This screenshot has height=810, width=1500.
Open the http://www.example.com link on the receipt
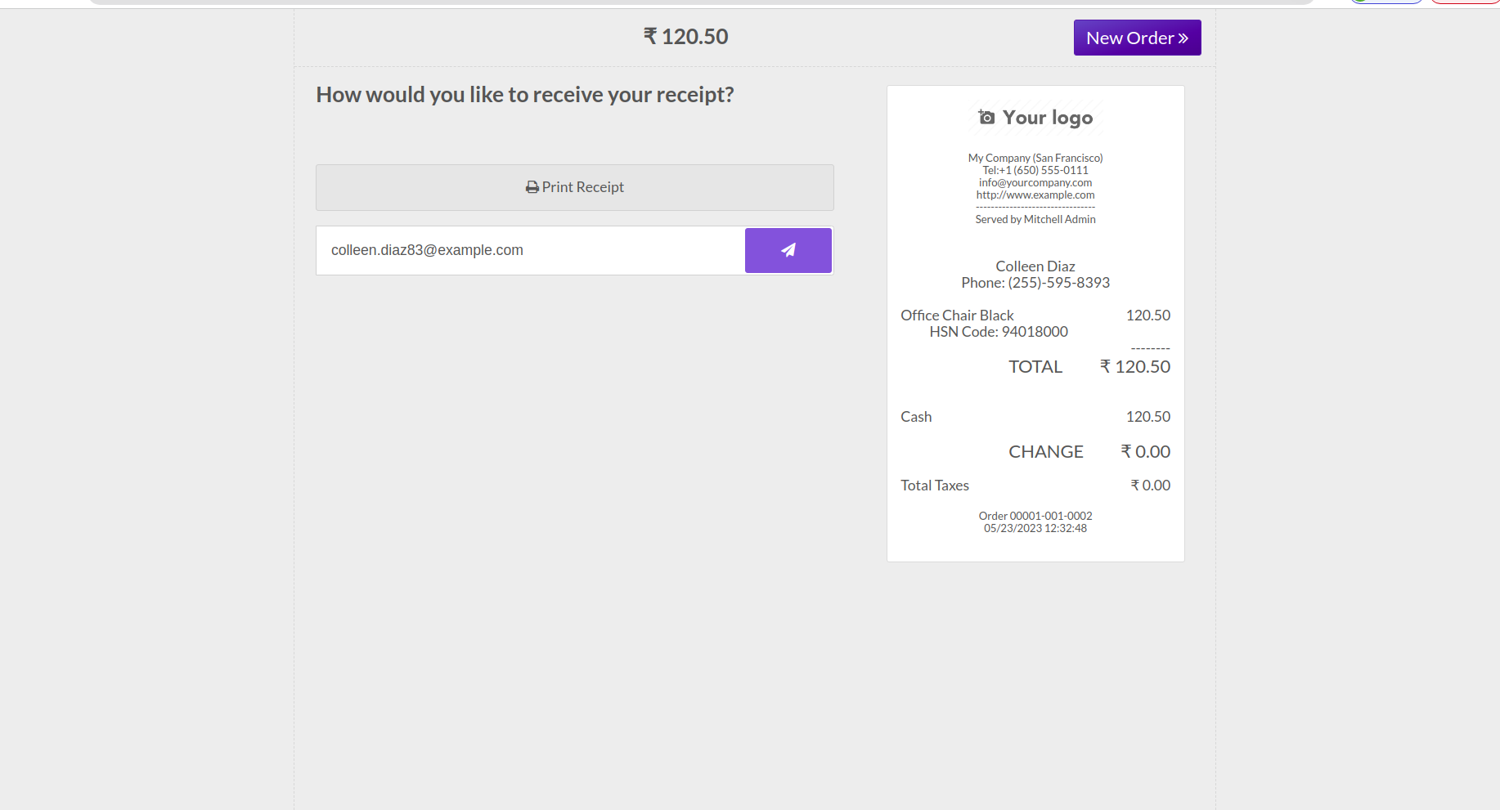(x=1035, y=195)
